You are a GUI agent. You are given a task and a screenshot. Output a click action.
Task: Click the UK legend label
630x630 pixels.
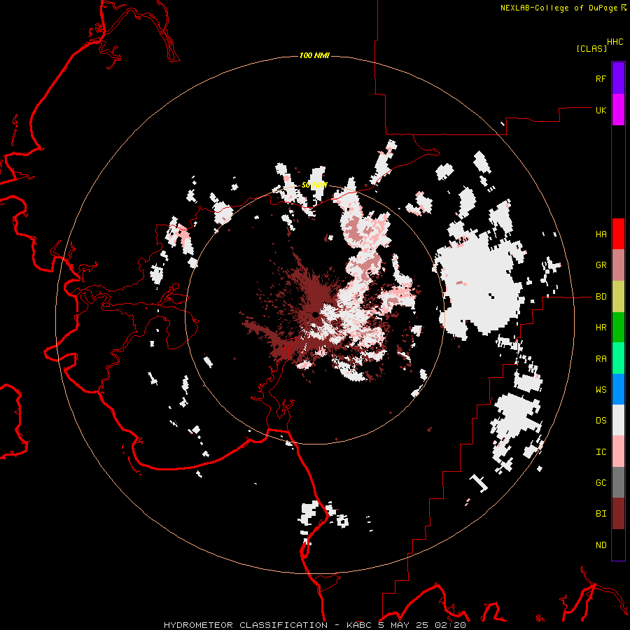601,110
